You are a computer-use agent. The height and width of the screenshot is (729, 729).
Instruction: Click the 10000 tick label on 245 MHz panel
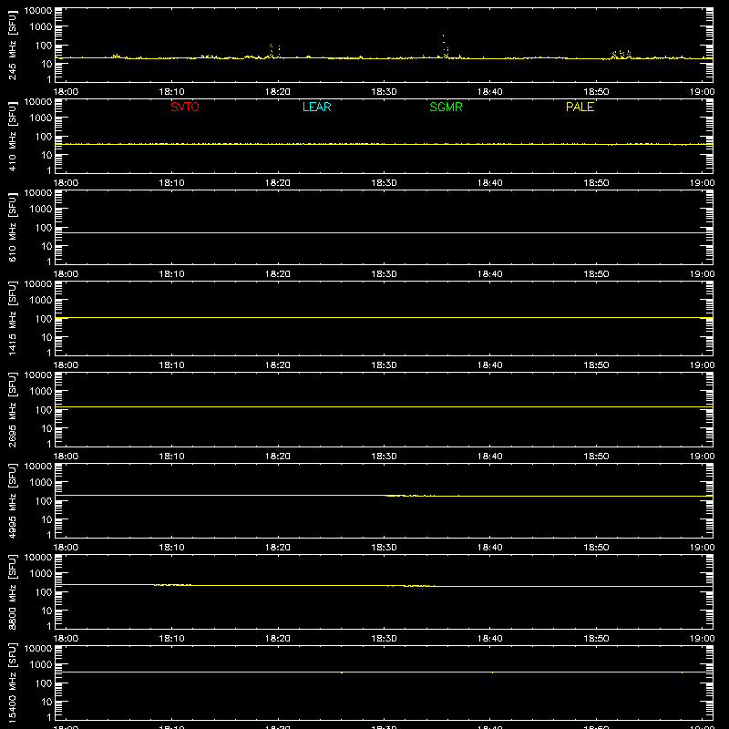[38, 11]
